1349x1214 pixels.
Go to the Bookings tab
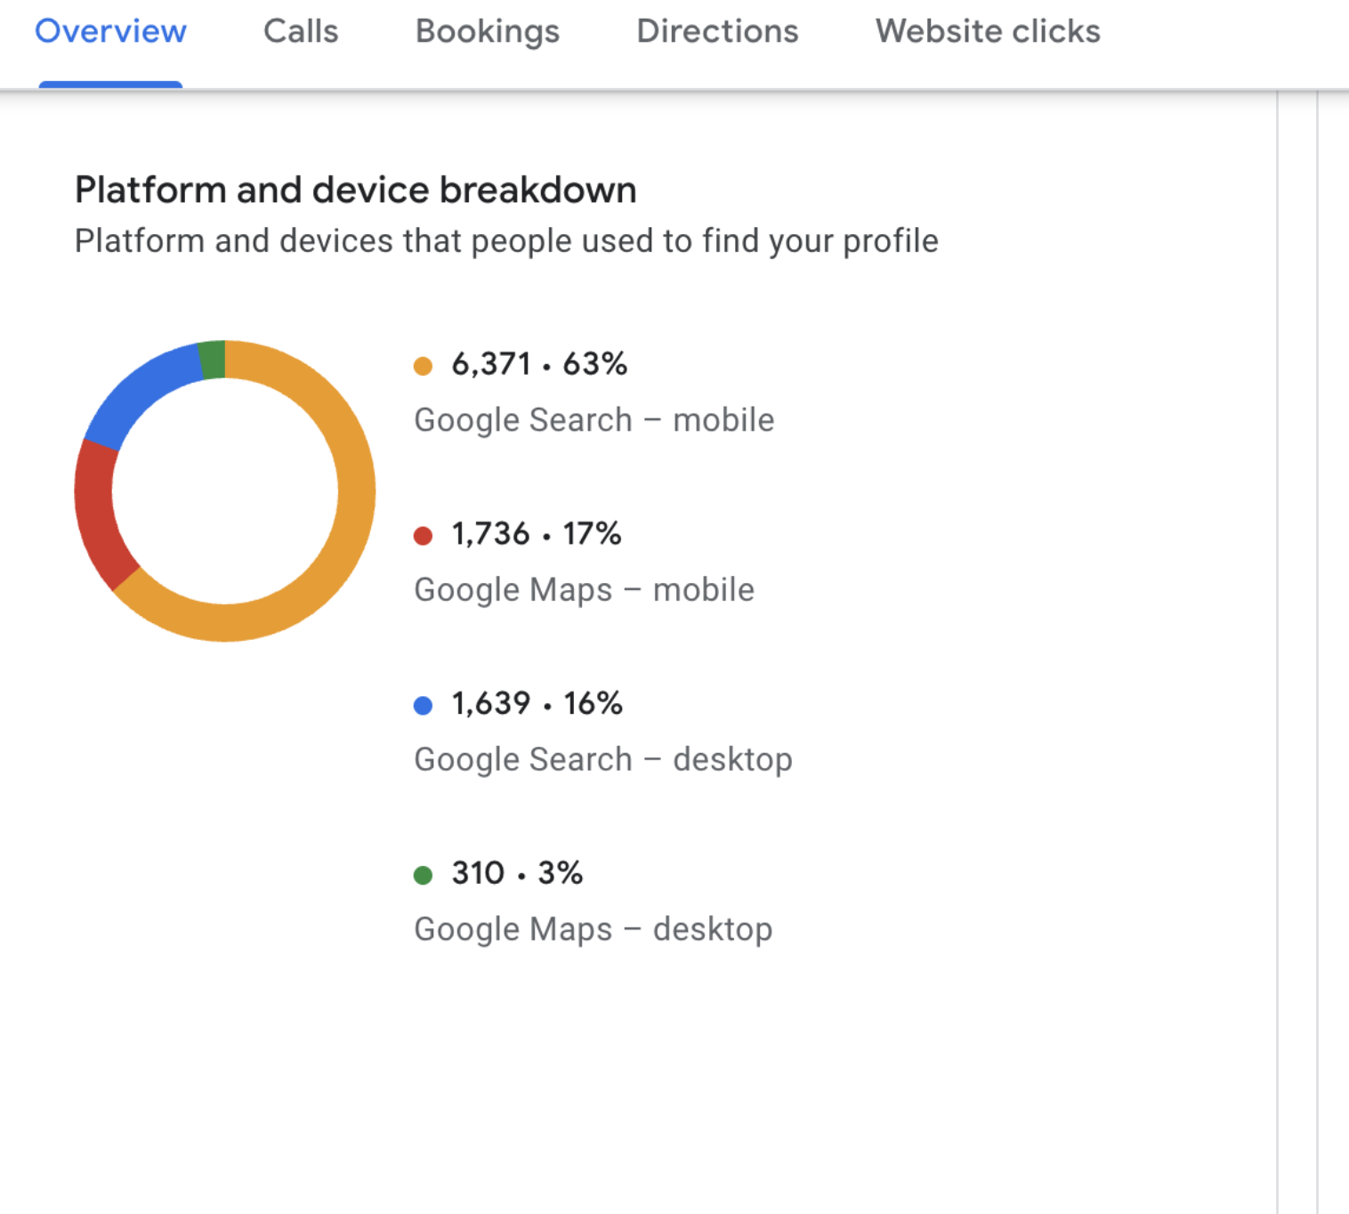click(x=488, y=32)
